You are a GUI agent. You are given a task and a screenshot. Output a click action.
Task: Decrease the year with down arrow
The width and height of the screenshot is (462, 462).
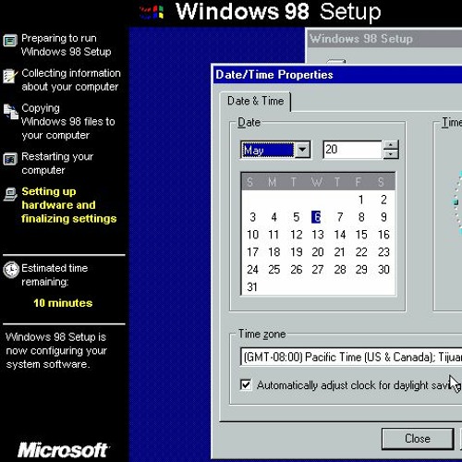tap(391, 154)
